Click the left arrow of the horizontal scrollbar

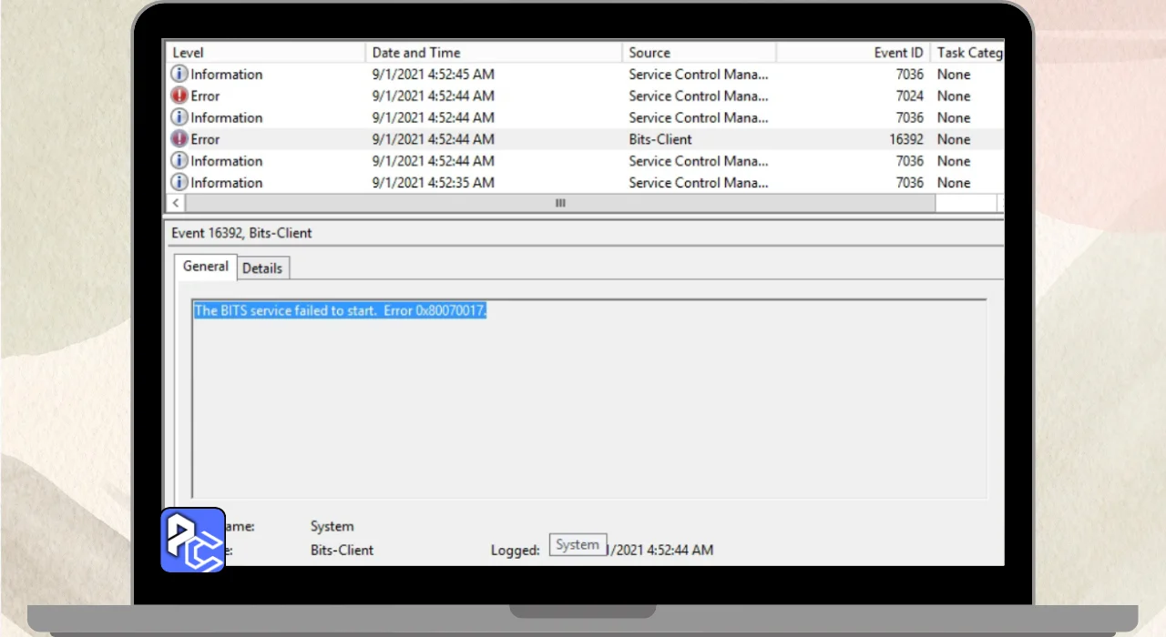(175, 203)
